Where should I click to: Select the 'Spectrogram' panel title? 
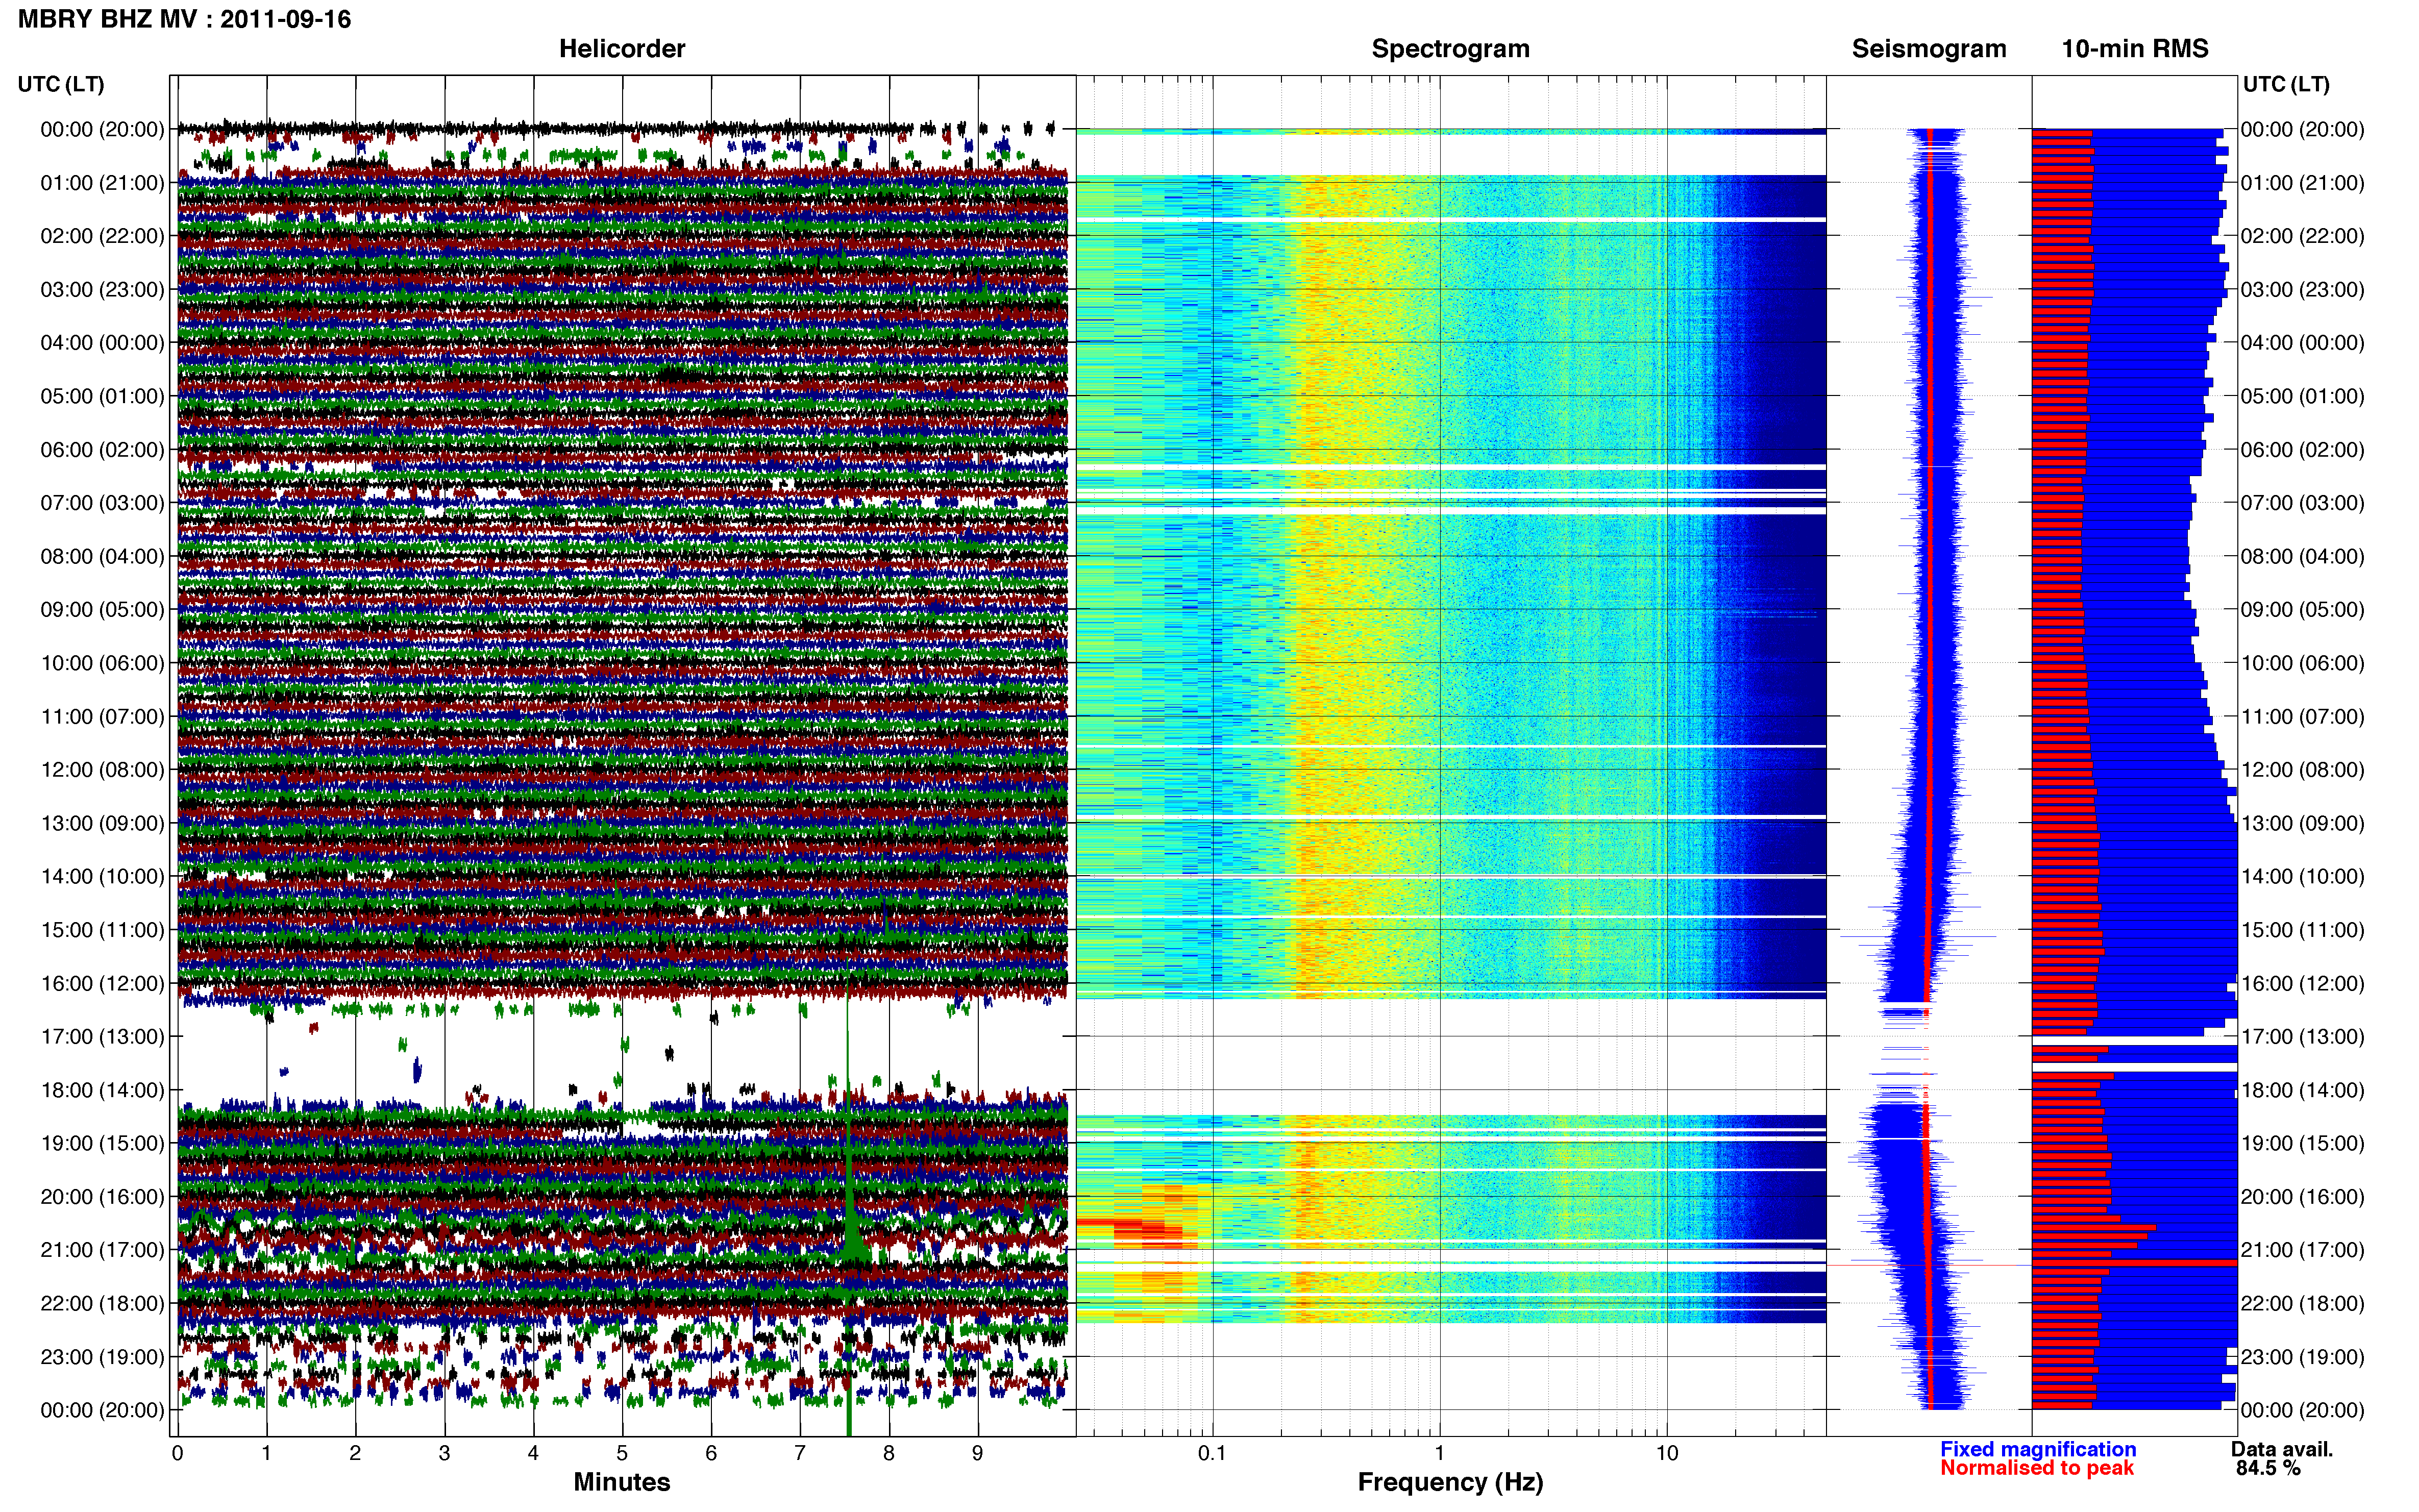point(1450,48)
